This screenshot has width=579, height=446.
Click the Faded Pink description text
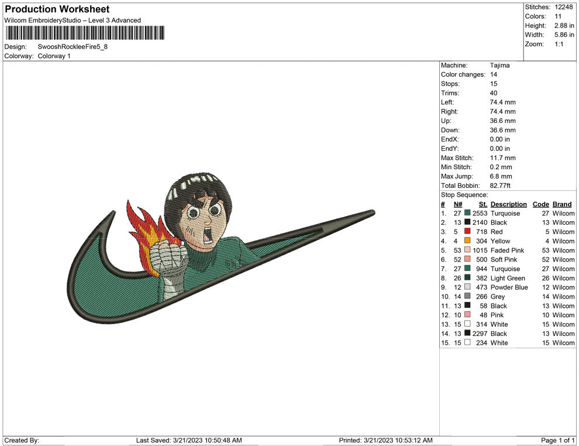pyautogui.click(x=507, y=250)
